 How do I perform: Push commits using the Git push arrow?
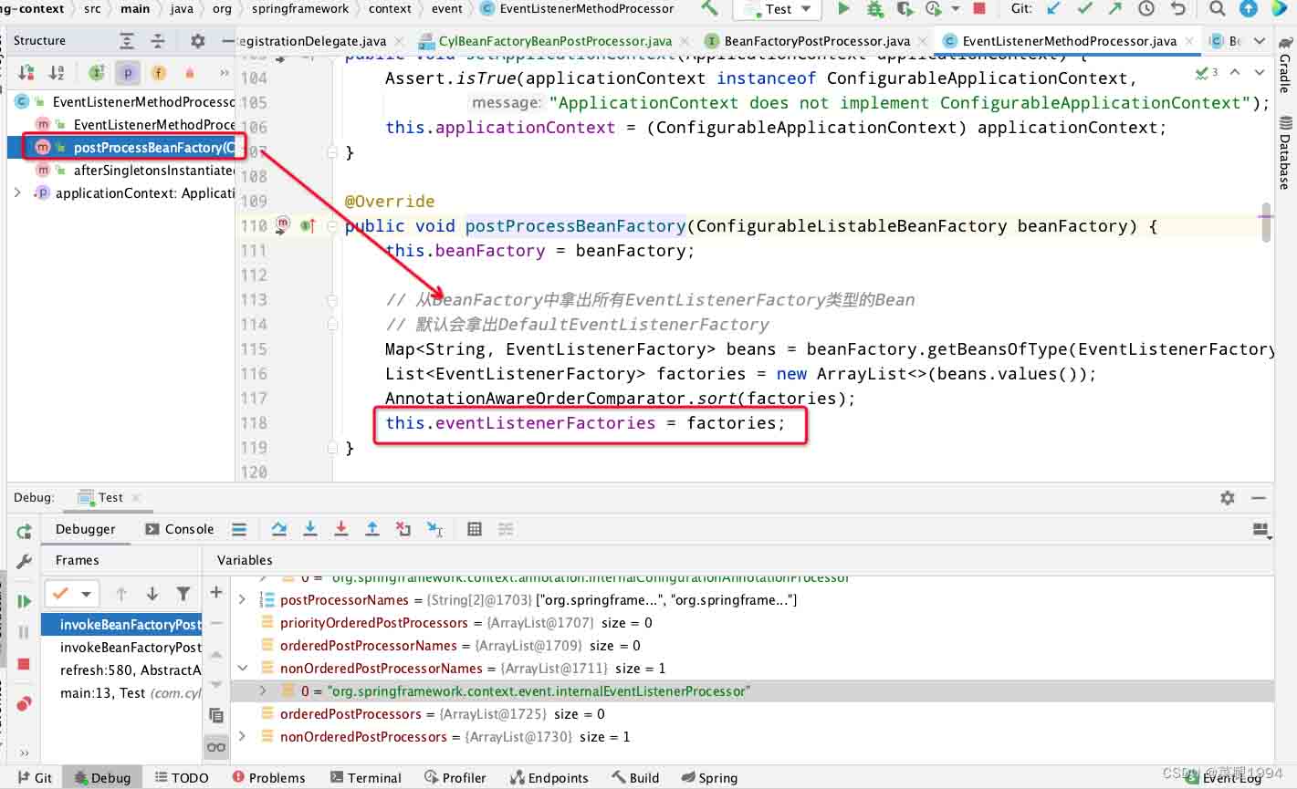click(x=1115, y=8)
